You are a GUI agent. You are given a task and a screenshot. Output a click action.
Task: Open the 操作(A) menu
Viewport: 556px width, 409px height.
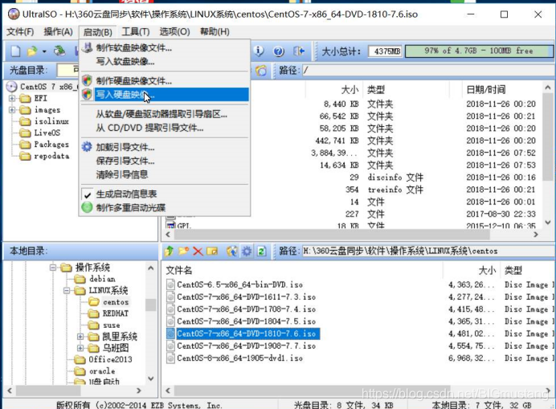(x=58, y=32)
